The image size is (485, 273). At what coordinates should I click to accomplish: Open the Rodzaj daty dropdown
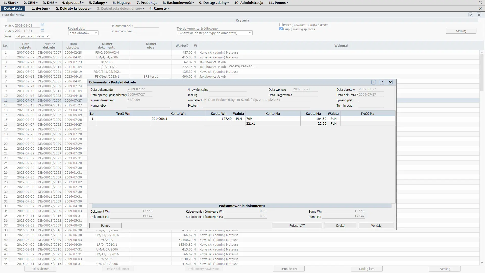point(83,33)
